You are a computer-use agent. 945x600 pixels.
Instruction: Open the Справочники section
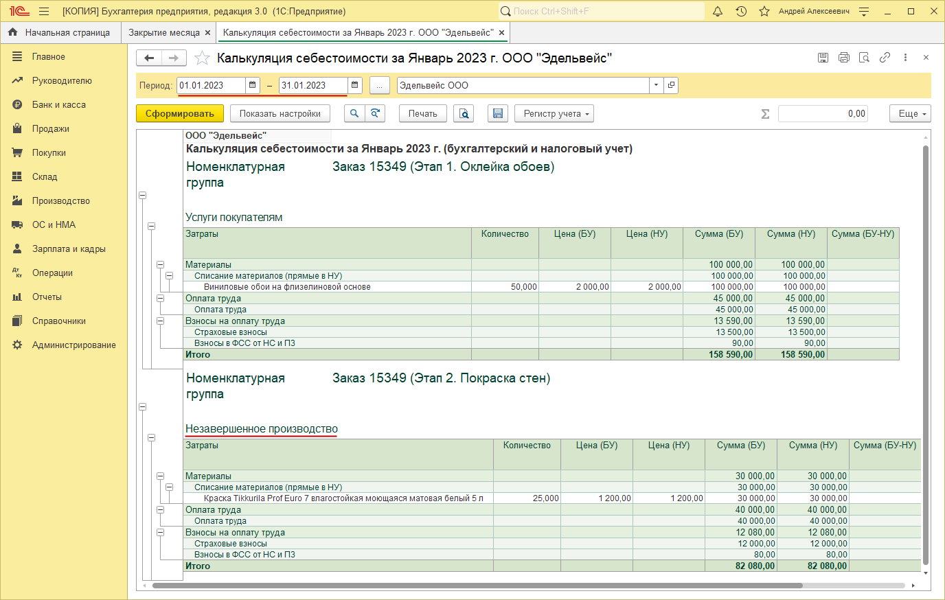(63, 321)
